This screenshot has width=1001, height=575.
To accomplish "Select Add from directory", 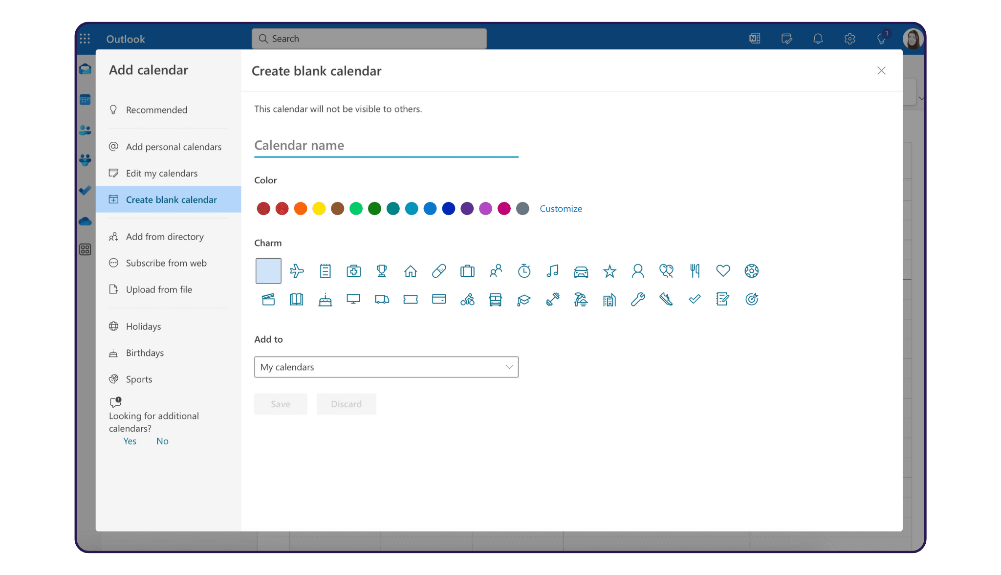I will pyautogui.click(x=169, y=237).
